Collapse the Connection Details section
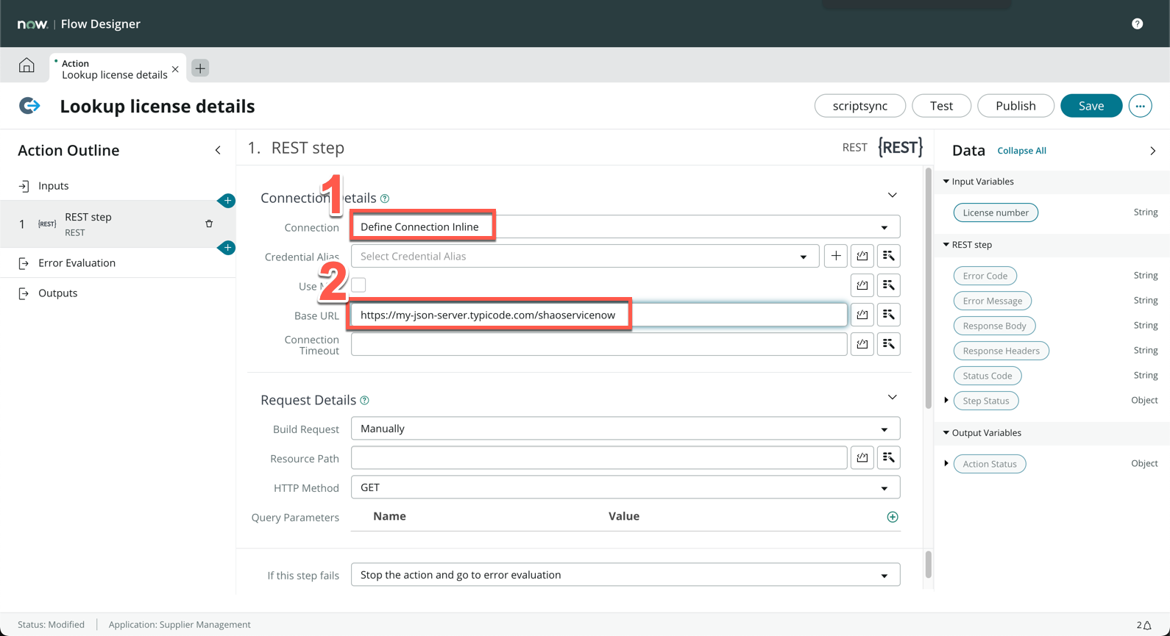This screenshot has width=1170, height=636. (892, 196)
